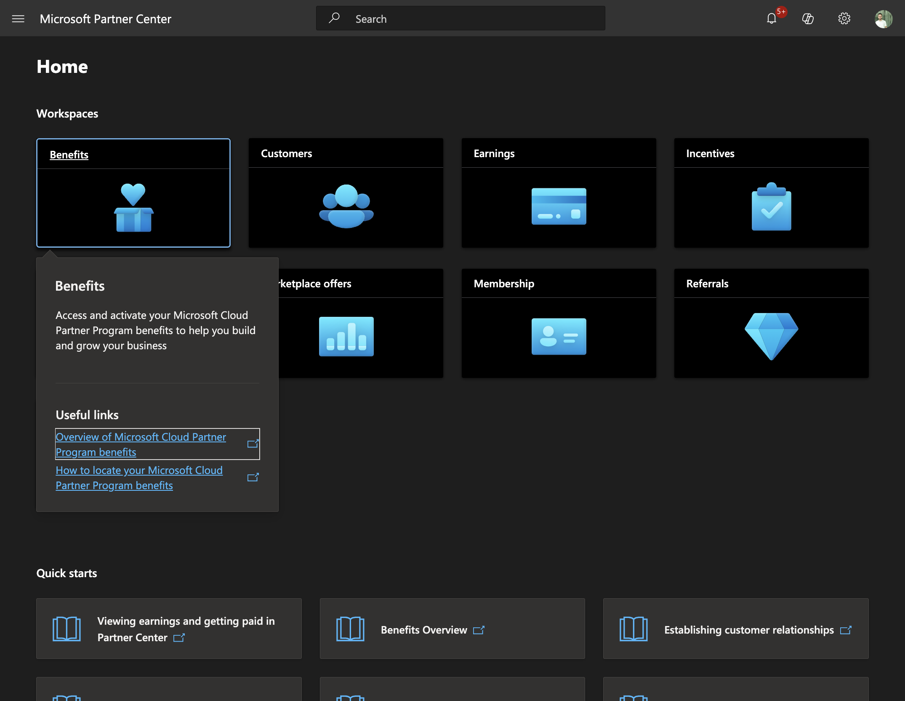The image size is (905, 701).
Task: Click the Incentives clipboard check icon
Action: tap(771, 206)
